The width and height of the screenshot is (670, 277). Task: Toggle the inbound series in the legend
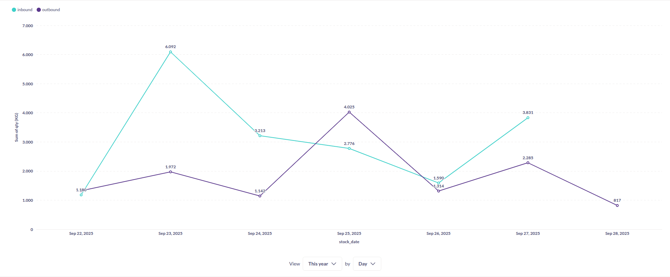(x=24, y=10)
